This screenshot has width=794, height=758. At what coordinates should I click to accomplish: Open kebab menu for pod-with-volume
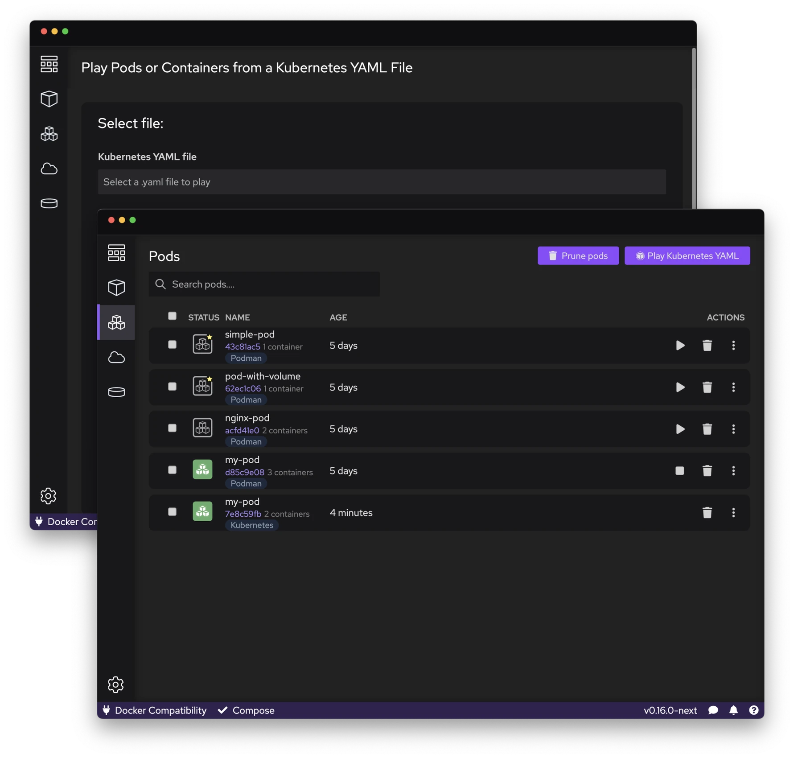(x=733, y=387)
